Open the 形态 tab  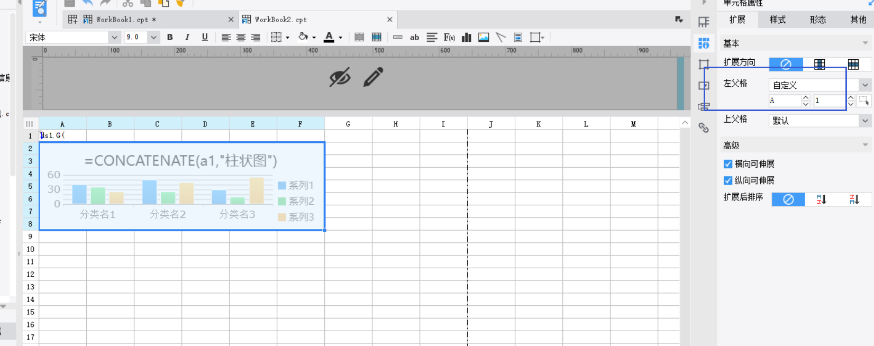[817, 20]
